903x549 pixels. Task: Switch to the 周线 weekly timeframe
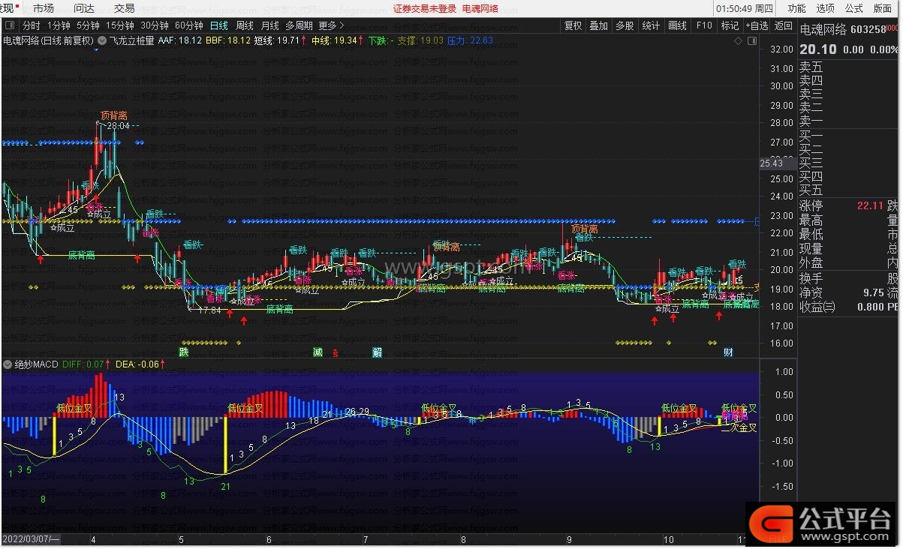245,25
